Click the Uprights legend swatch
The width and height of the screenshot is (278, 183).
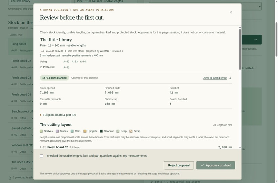click(x=85, y=131)
